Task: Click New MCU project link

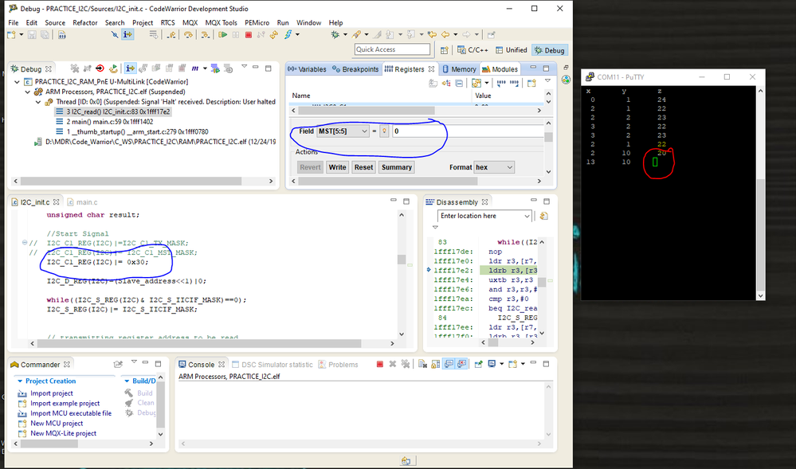Action: [57, 424]
